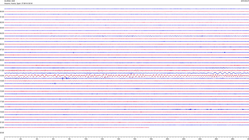Click the 12m axis tick label
Screen dimensions: 249x140
102,139
